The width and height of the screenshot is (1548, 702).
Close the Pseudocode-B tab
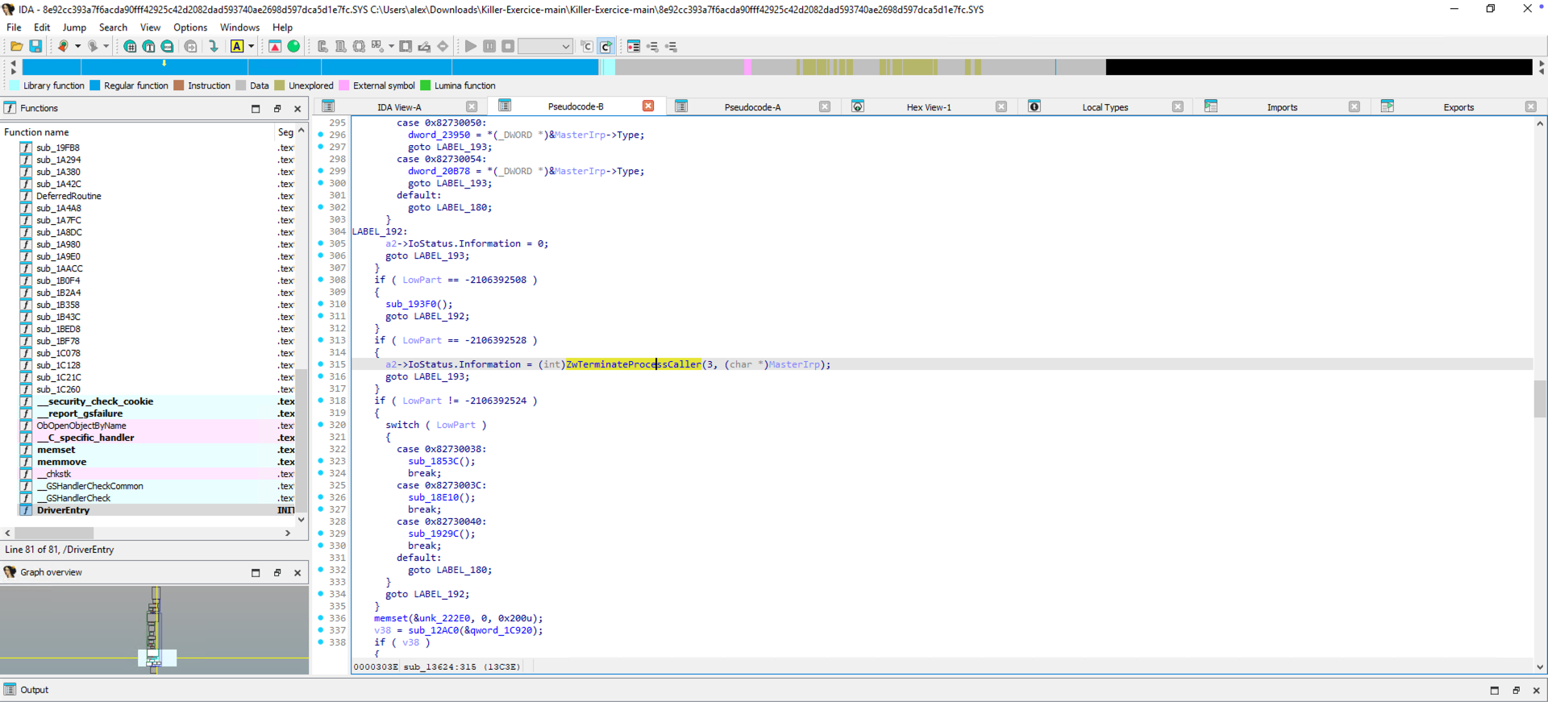point(648,106)
